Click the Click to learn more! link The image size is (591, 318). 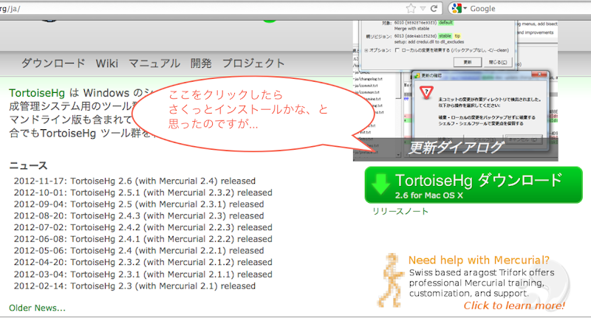pyautogui.click(x=514, y=305)
